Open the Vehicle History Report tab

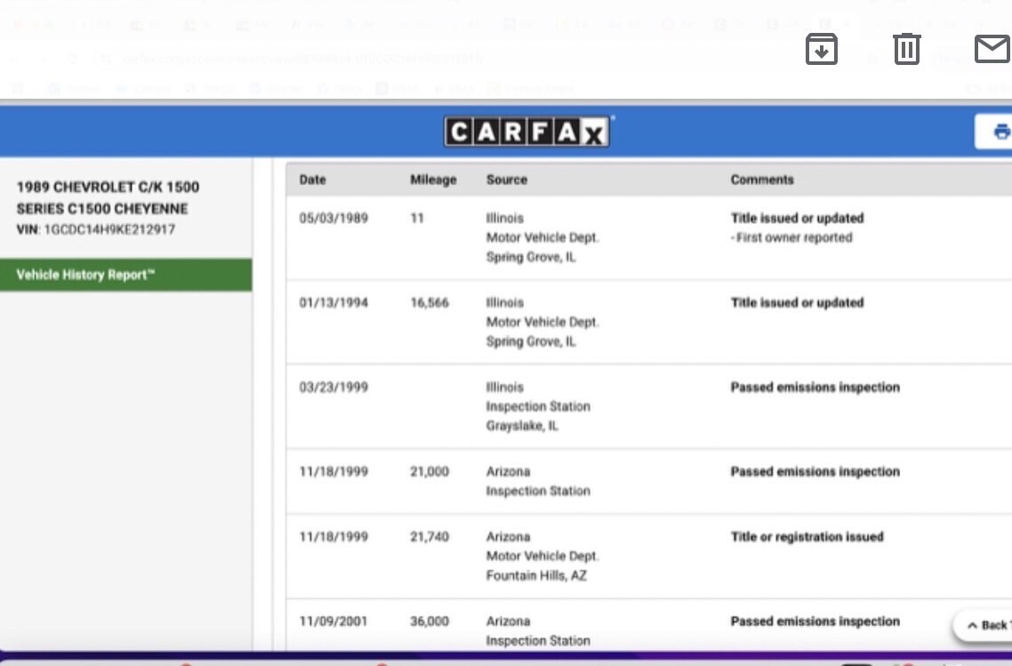point(125,275)
